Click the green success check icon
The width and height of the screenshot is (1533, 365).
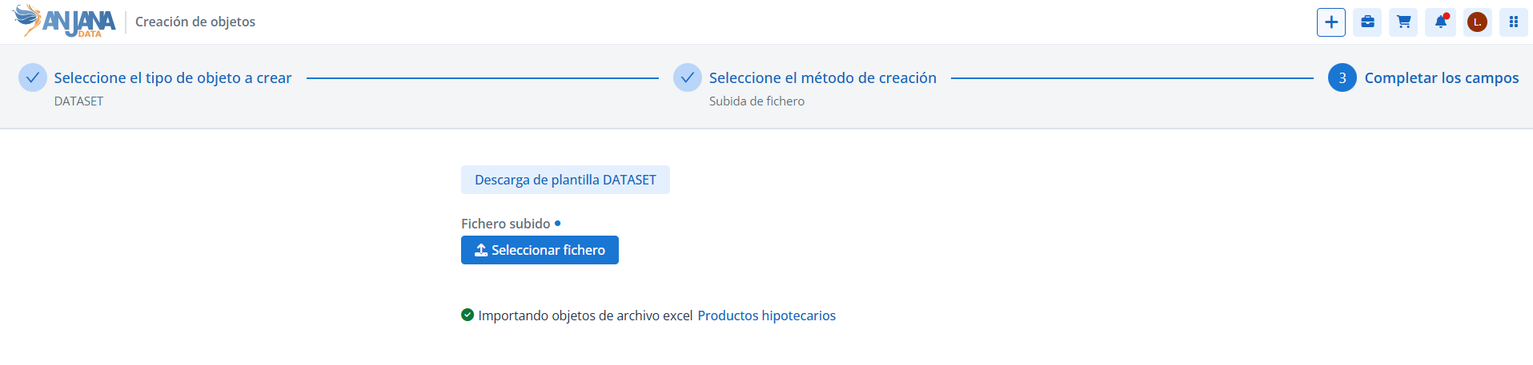pos(468,315)
